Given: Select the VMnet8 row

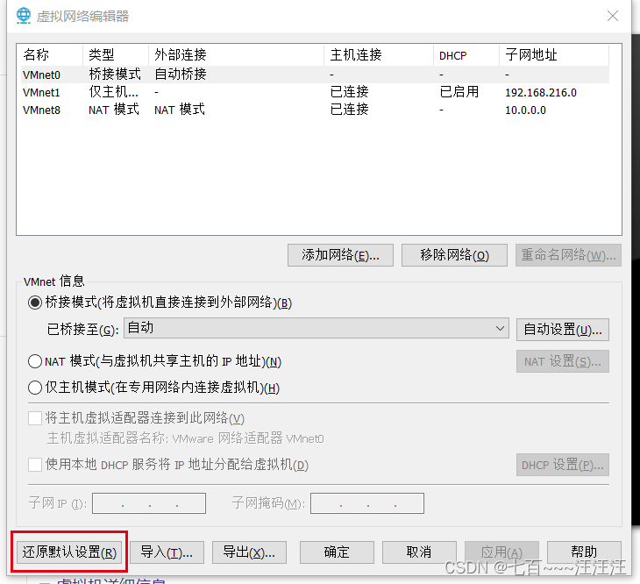Looking at the screenshot, I should (x=315, y=110).
